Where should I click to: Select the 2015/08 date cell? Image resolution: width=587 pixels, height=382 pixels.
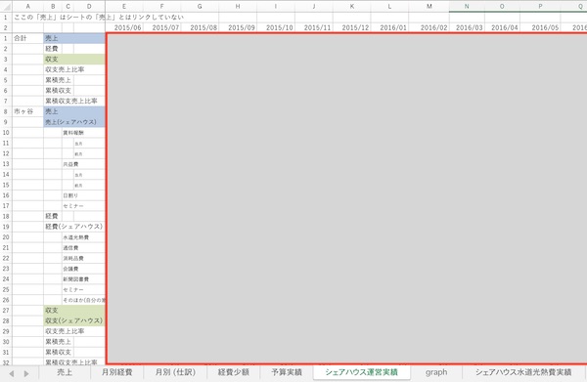pos(201,27)
